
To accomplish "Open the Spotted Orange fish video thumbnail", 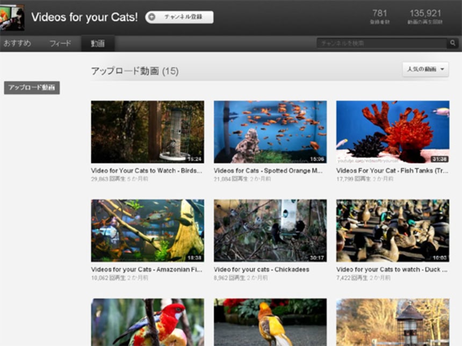I will (x=270, y=131).
